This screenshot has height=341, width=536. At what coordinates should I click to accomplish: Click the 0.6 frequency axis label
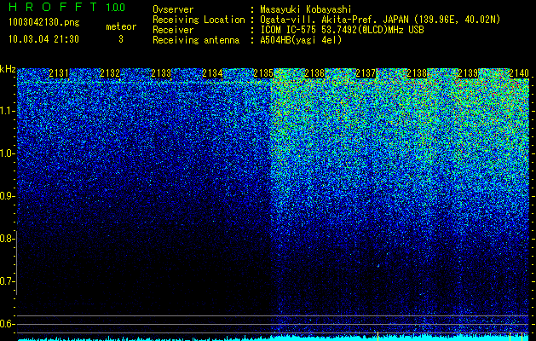pos(6,324)
